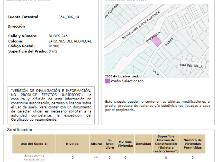Click the BOULEVARD A RUIZ CORTINES map label
216x162 pixels.
pyautogui.click(x=141, y=25)
